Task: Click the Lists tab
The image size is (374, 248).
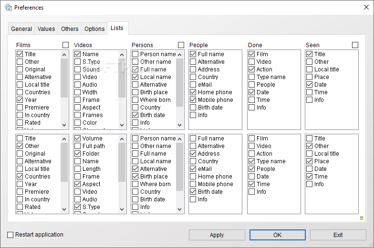Action: [117, 28]
